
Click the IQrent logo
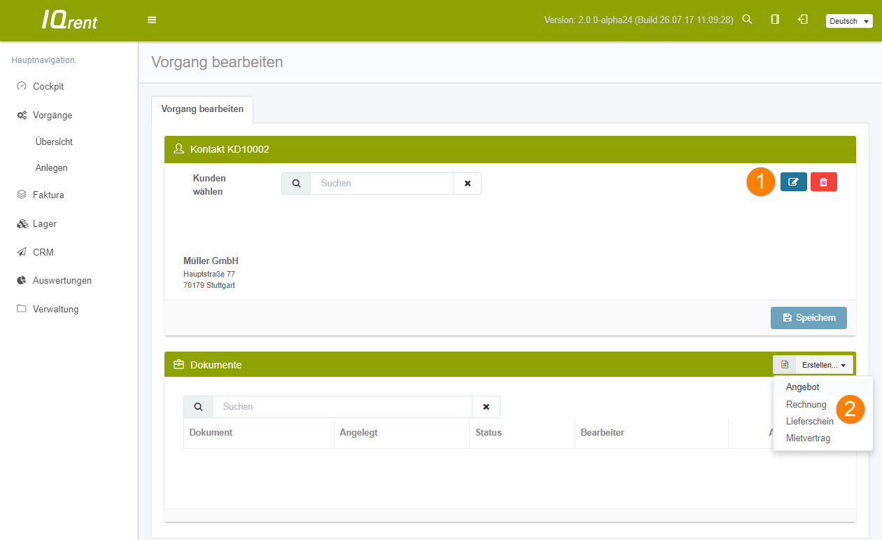[69, 20]
